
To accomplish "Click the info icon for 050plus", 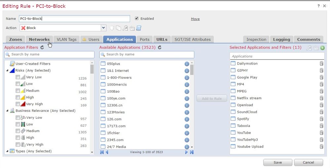I will coord(187,64).
